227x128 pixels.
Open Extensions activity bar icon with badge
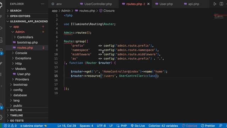(1, 52)
